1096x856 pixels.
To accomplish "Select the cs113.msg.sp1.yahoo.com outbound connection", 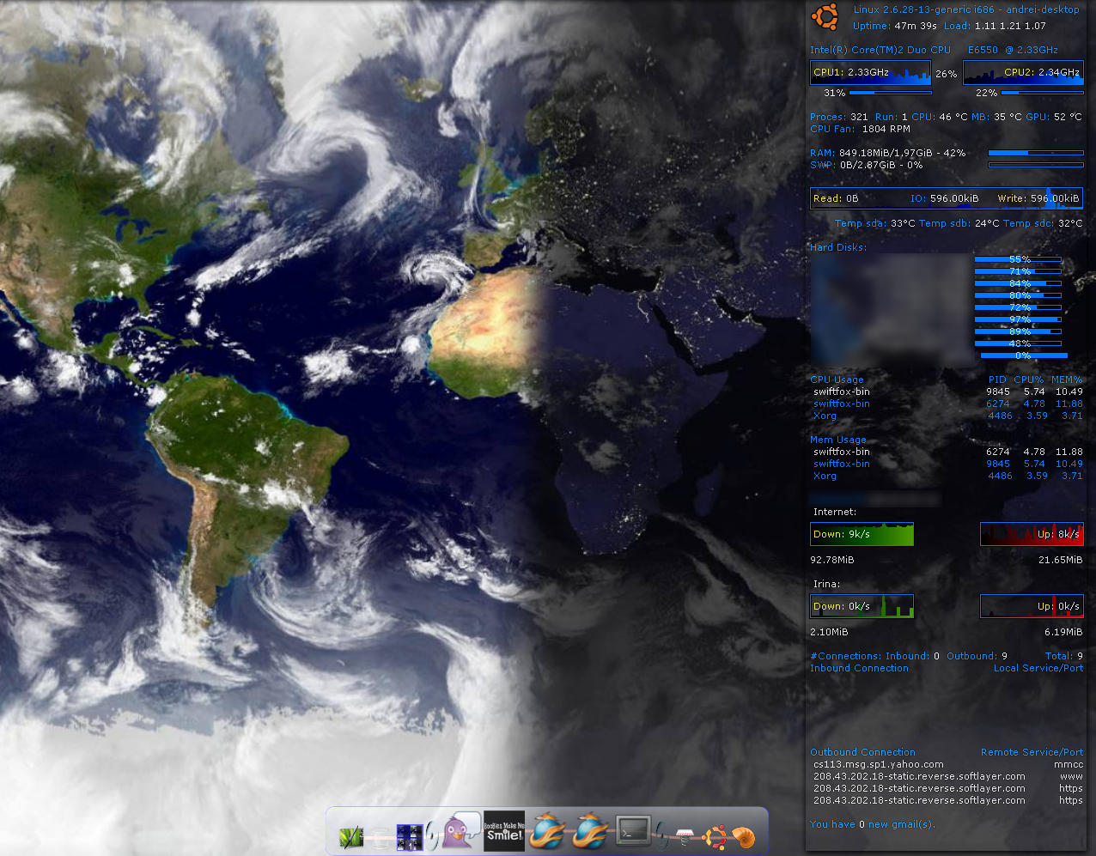I will [878, 764].
